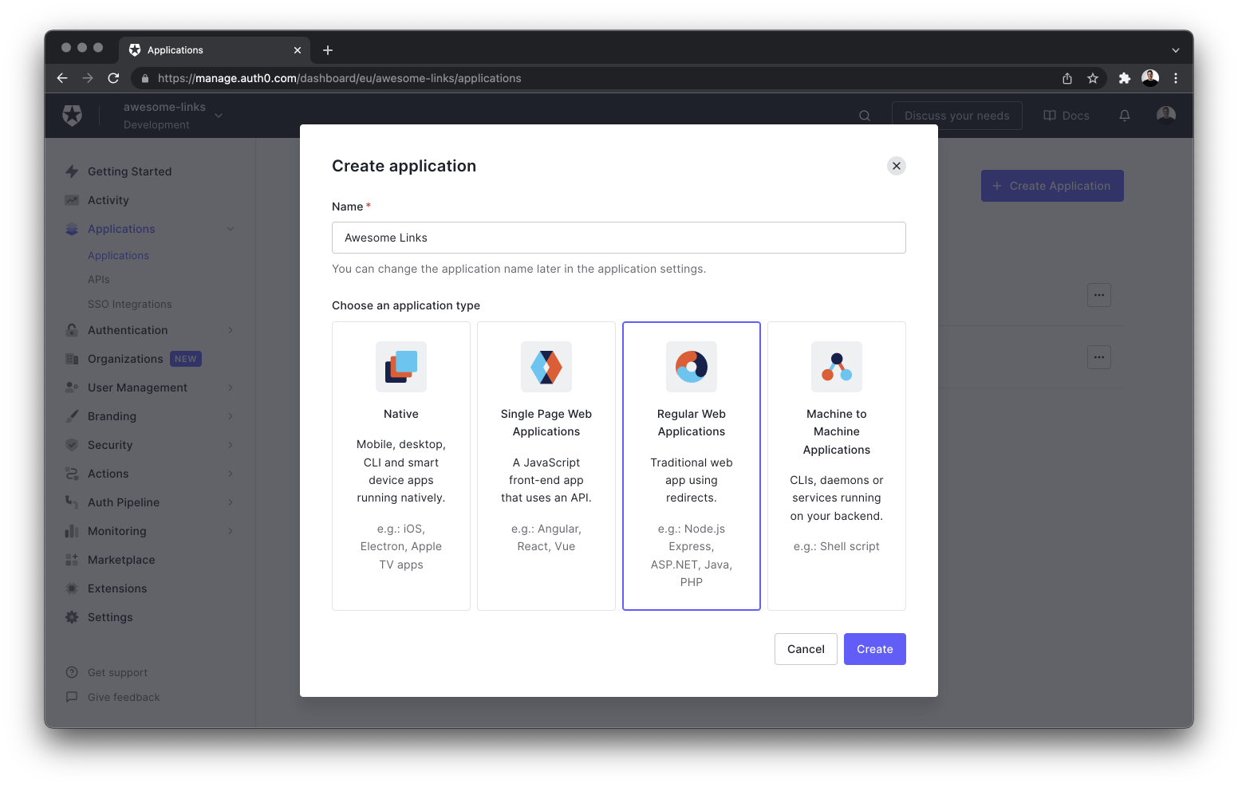This screenshot has height=787, width=1238.
Task: Click the Monitoring chart icon in sidebar
Action: [x=72, y=530]
